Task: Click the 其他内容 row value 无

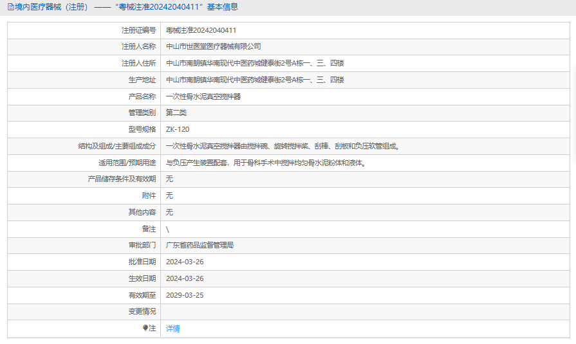Action: point(169,212)
